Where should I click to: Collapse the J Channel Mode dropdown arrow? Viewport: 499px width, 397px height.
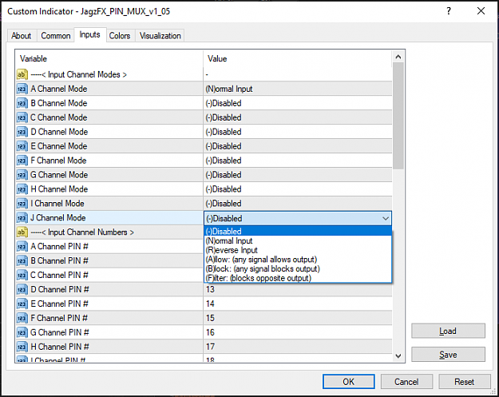click(386, 219)
